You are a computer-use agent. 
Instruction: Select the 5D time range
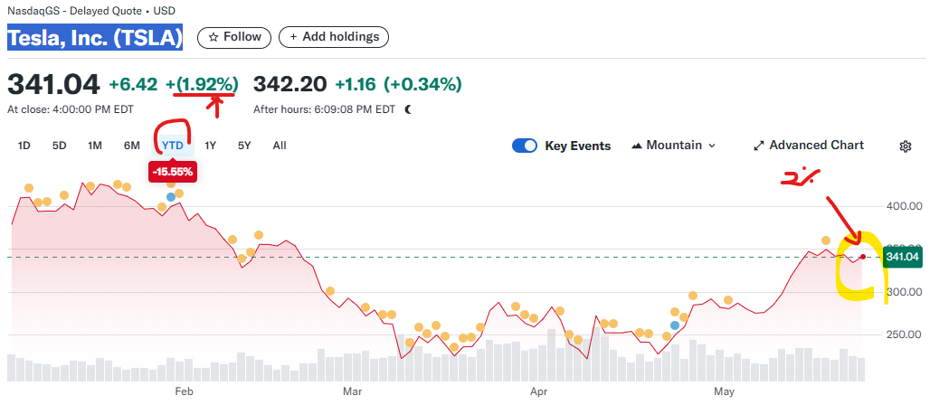coord(60,146)
